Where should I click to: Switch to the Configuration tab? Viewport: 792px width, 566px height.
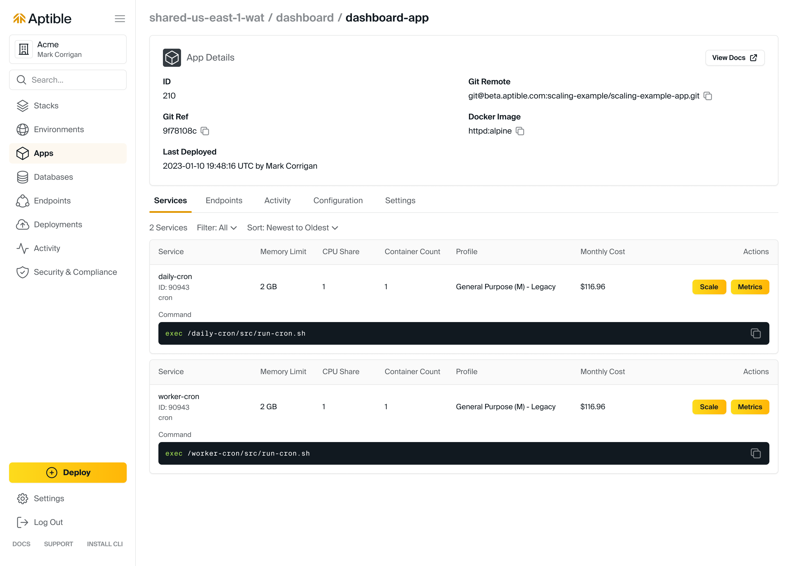(x=337, y=200)
